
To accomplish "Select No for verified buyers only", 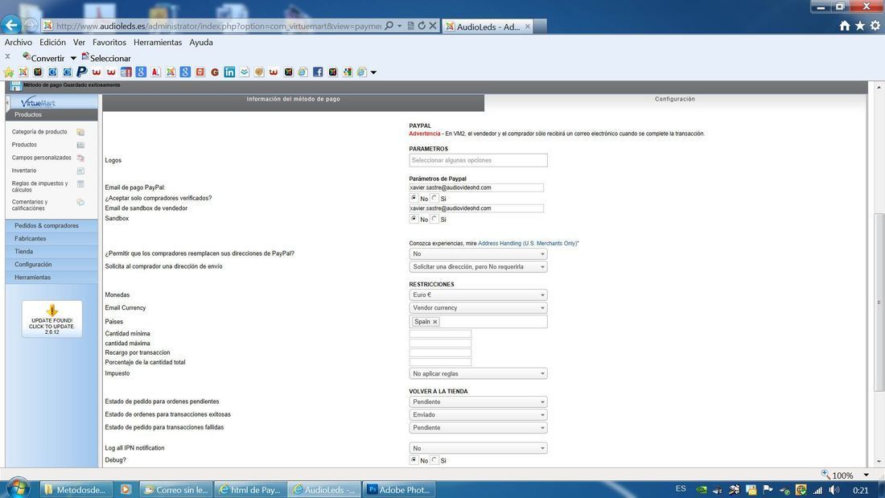I will coord(414,198).
